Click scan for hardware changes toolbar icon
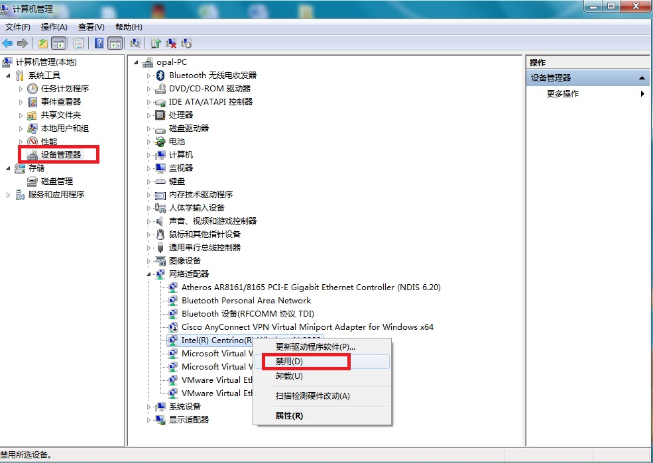 pos(135,43)
